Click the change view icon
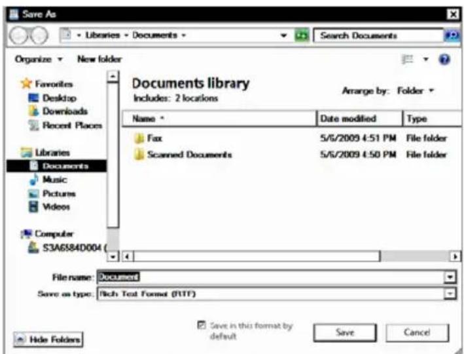 click(408, 59)
